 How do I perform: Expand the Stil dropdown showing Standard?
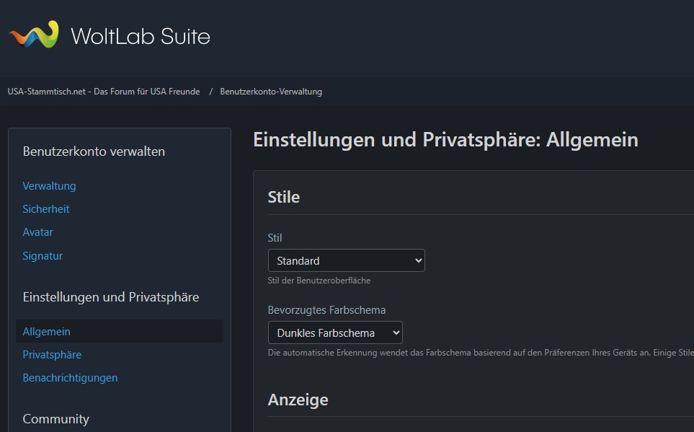(346, 260)
